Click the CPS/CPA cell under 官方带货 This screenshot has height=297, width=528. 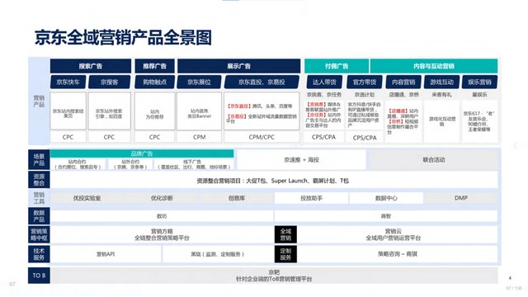pyautogui.click(x=365, y=138)
